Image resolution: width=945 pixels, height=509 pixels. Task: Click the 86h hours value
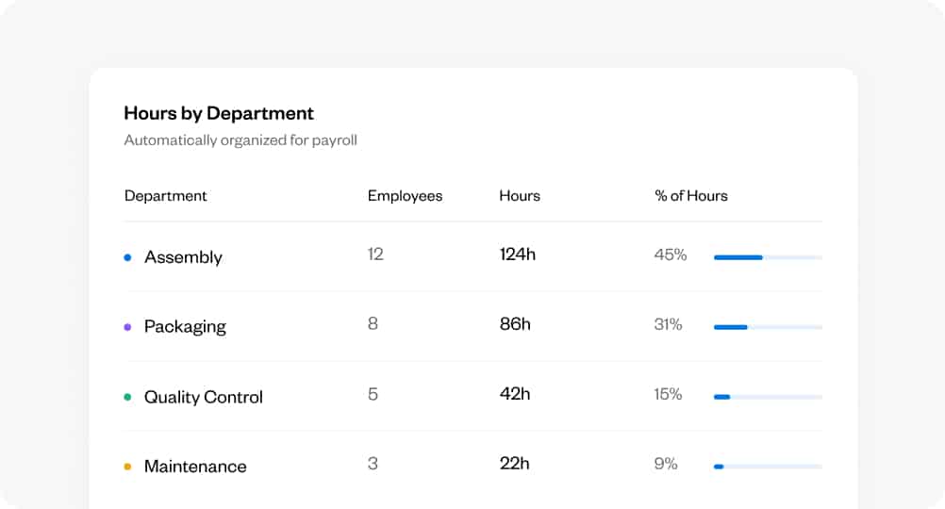(x=515, y=324)
